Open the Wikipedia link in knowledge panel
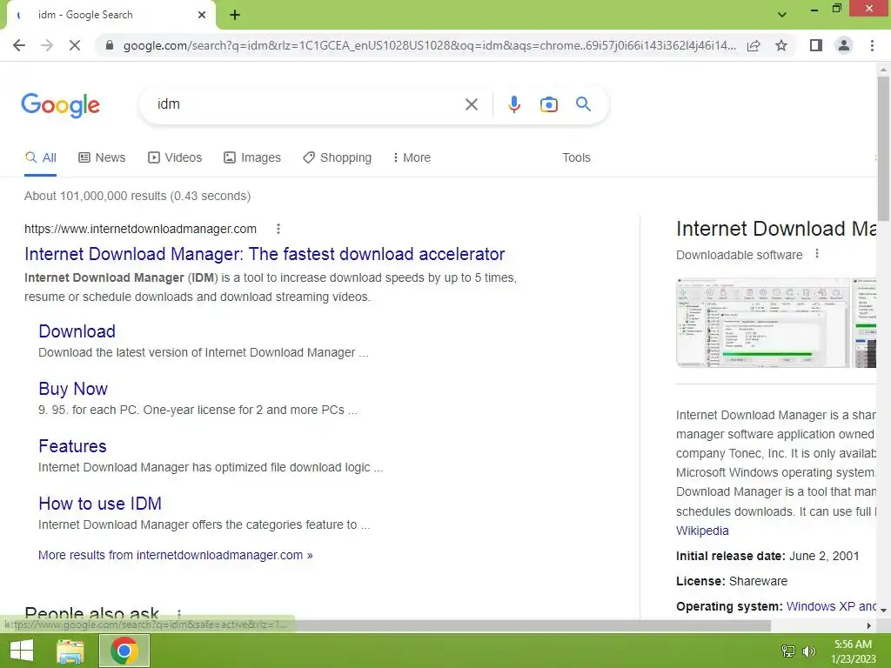 [x=702, y=531]
